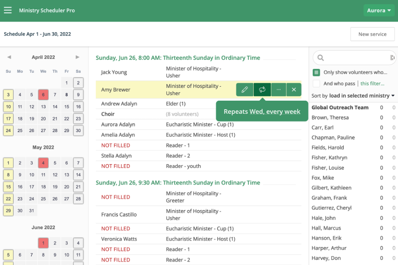Select Jack Young Usher row
This screenshot has width=398, height=265.
(x=199, y=72)
